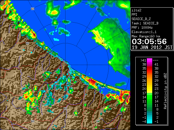The height and width of the screenshot is (130, 174).
Task: Click the 'PRF: 1000Hz' line
Action: coord(142,28)
